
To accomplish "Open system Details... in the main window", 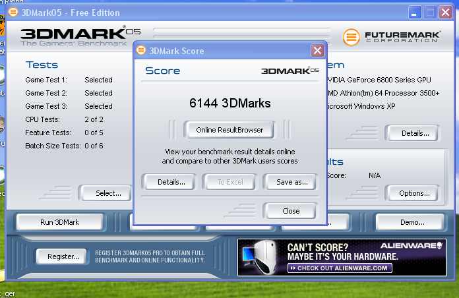I will point(413,133).
